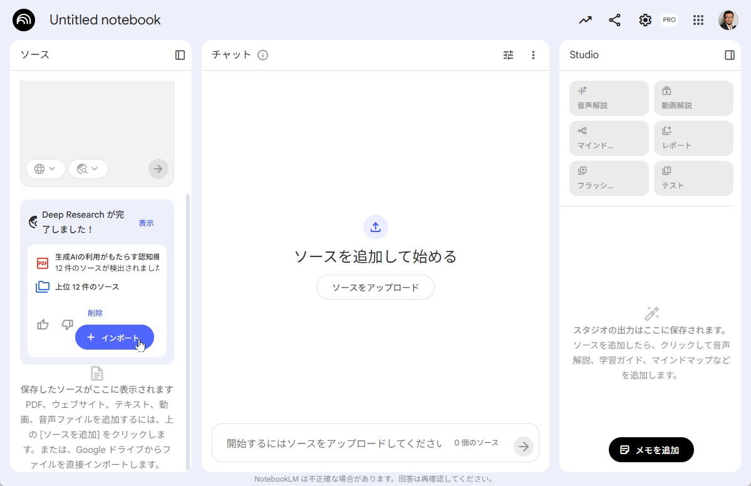Image resolution: width=751 pixels, height=486 pixels.
Task: Click the NotebookLM logo icon
Action: (x=23, y=20)
